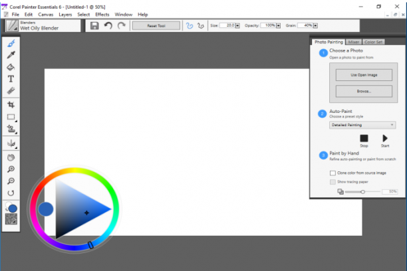Open the Size slider dropdown arrow

[237, 26]
